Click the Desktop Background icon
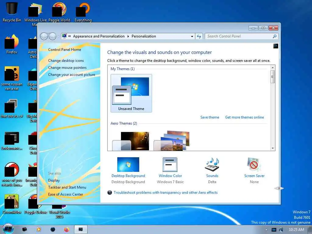This screenshot has width=312, height=234. click(x=128, y=164)
